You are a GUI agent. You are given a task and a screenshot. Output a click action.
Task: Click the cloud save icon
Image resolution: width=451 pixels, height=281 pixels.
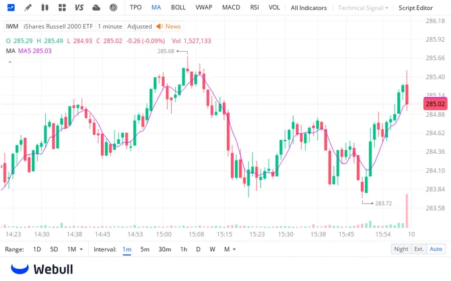coord(96,7)
